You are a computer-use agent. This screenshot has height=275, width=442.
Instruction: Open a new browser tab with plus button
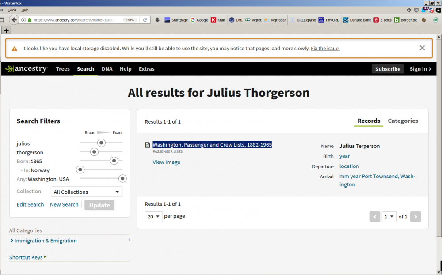coord(6,30)
